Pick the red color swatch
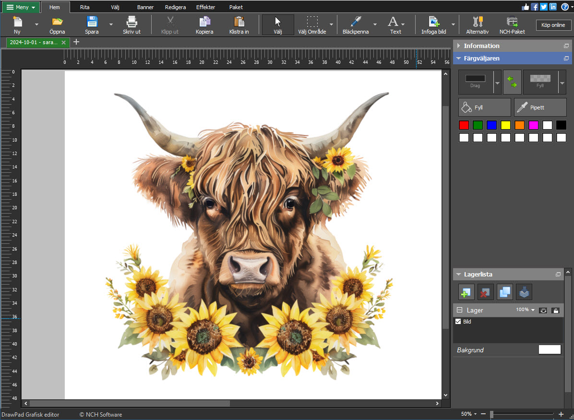574x420 pixels. [464, 125]
